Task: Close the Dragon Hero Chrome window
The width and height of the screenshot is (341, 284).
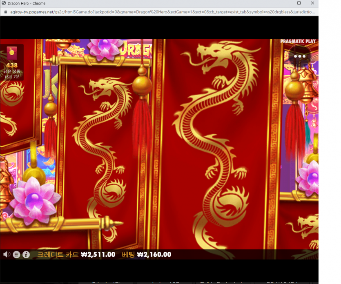Action: tap(312, 3)
